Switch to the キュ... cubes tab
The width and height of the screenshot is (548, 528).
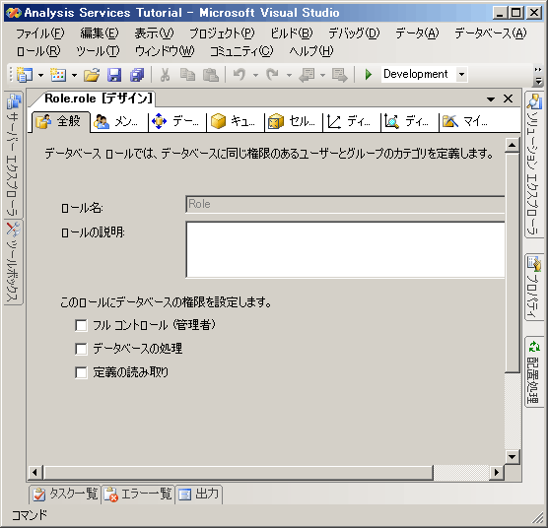click(236, 121)
